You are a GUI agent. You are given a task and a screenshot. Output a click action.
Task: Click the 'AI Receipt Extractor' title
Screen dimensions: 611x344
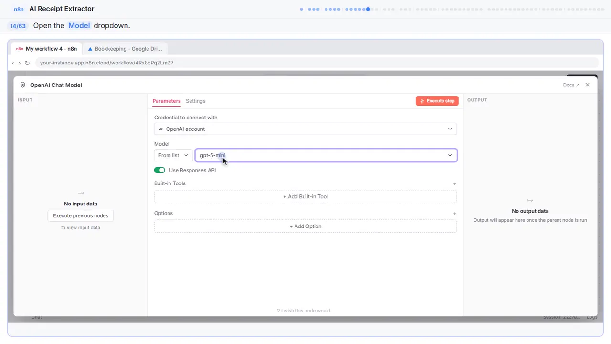(x=62, y=9)
